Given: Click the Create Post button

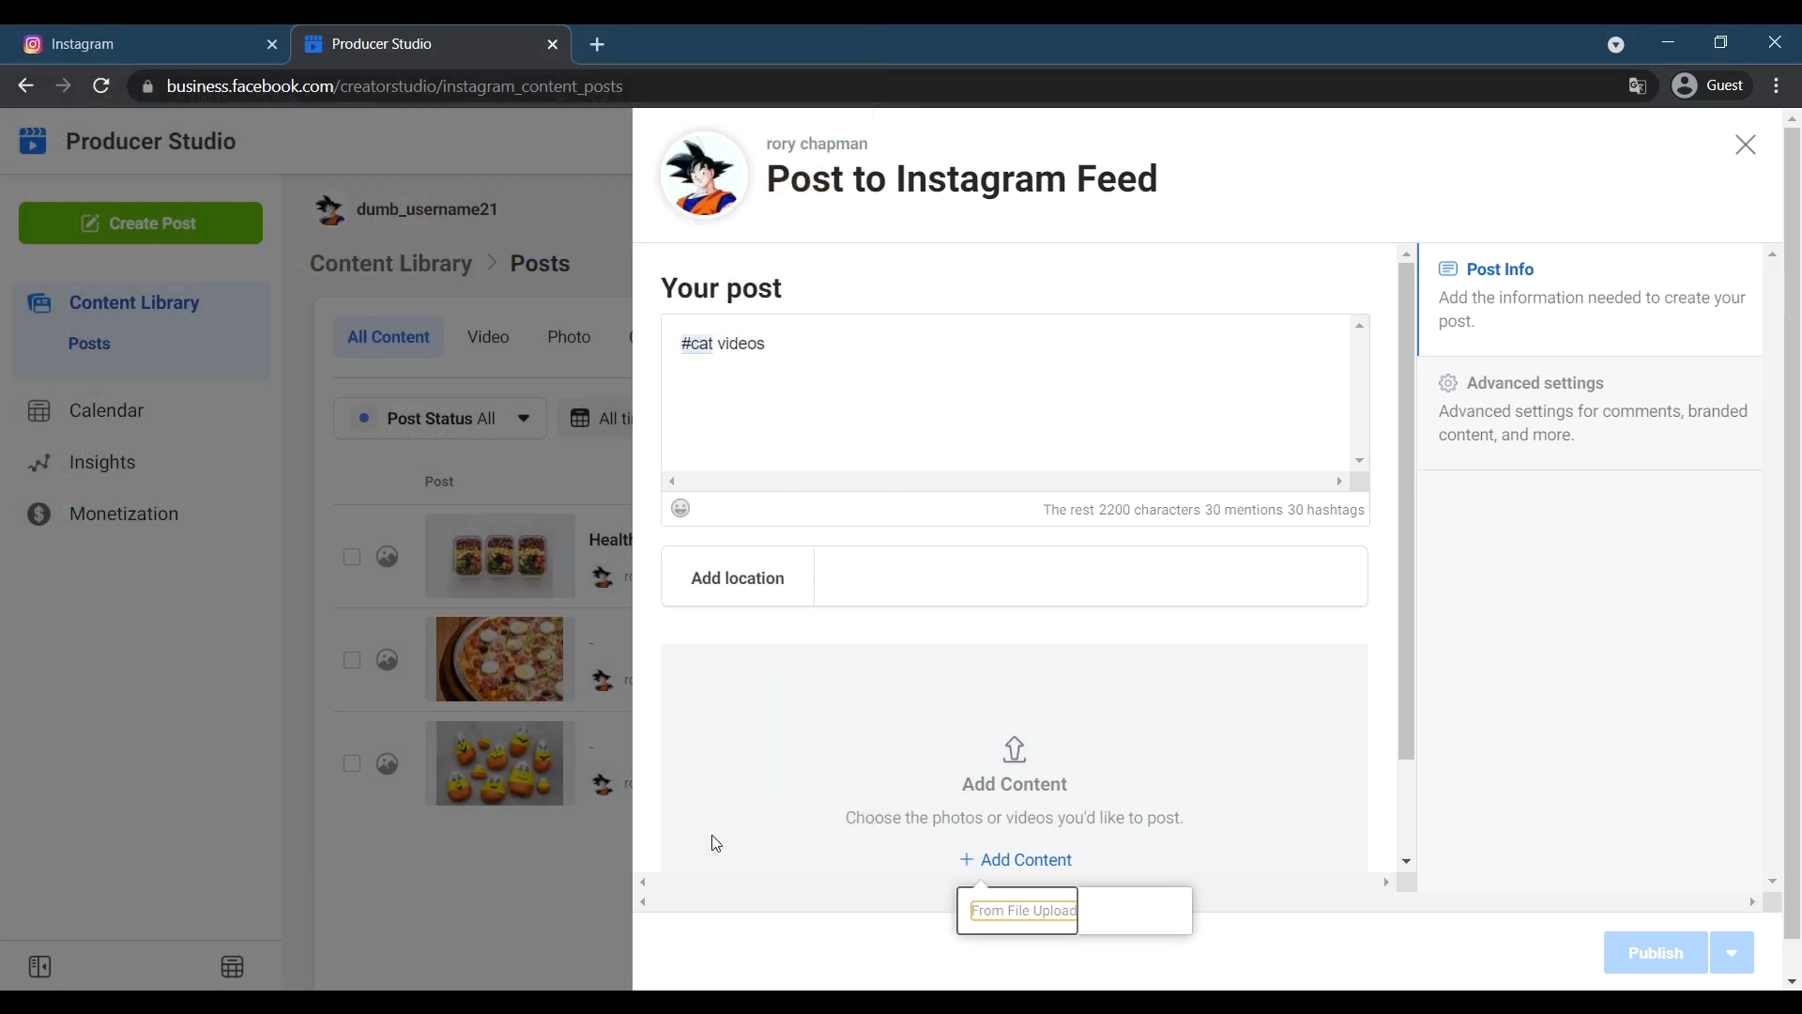Looking at the screenshot, I should [x=139, y=223].
